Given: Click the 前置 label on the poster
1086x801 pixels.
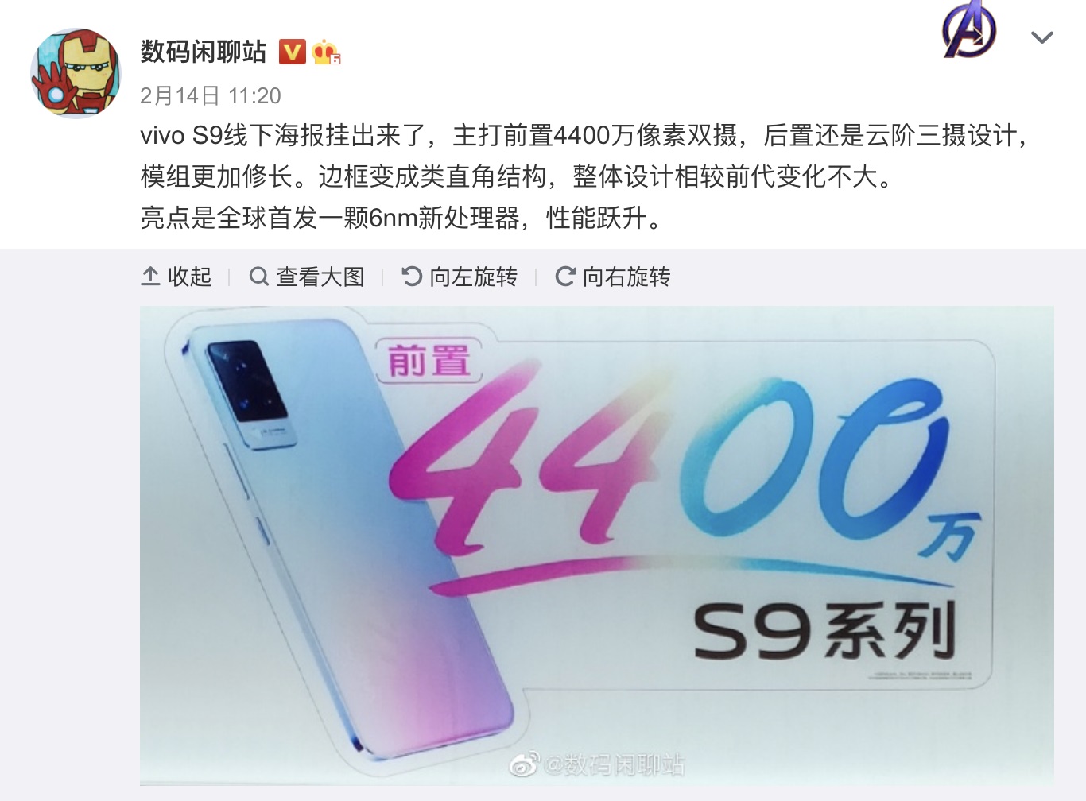Looking at the screenshot, I should pos(429,362).
